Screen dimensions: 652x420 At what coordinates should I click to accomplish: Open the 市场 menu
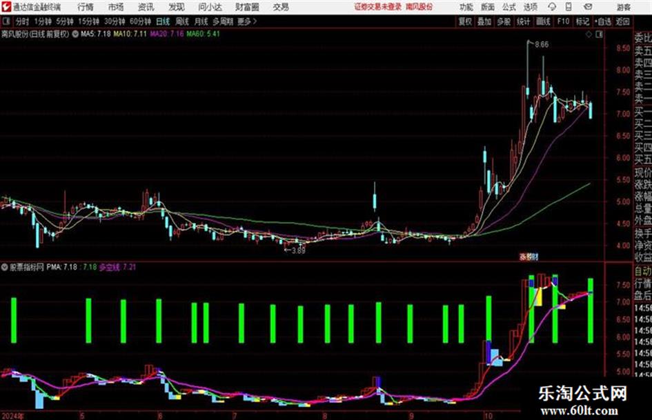(116, 7)
